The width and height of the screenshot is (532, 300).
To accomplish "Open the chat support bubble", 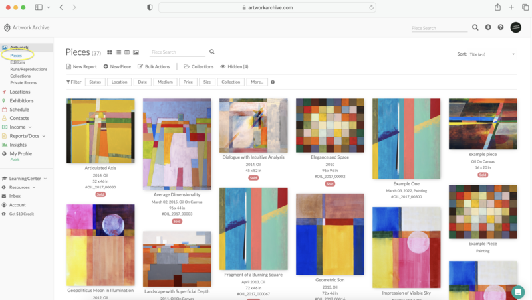I will click(518, 291).
